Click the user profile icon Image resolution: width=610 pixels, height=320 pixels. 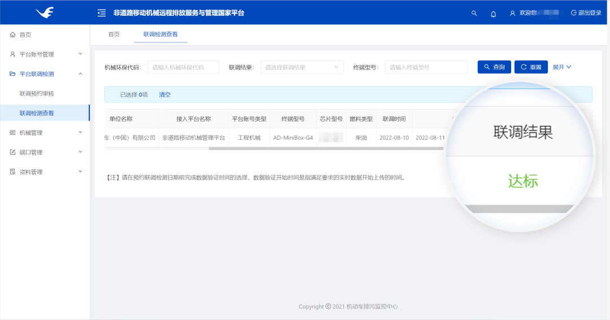512,13
